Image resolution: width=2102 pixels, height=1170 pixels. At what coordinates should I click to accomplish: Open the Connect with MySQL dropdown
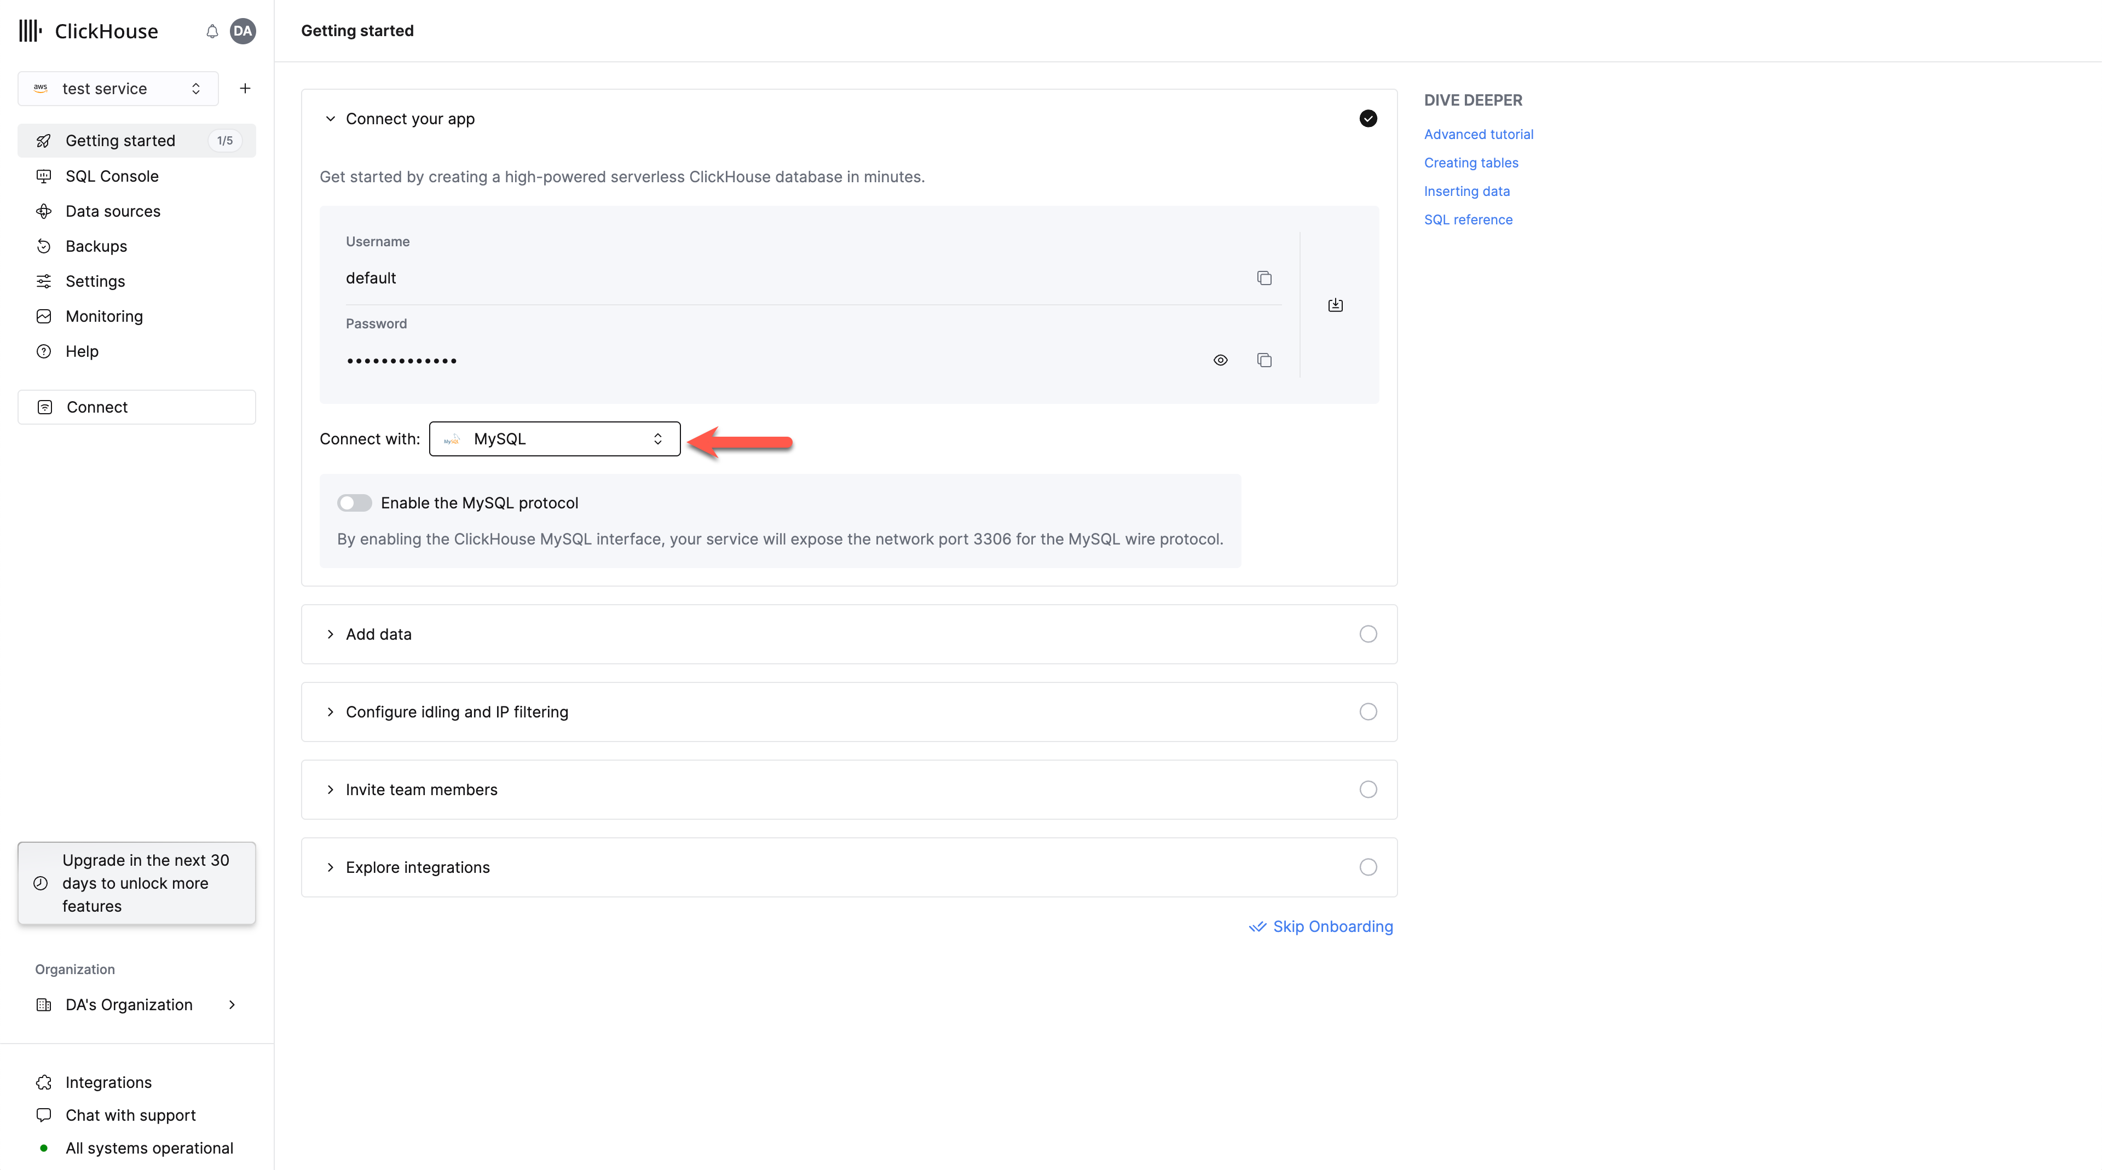tap(554, 438)
